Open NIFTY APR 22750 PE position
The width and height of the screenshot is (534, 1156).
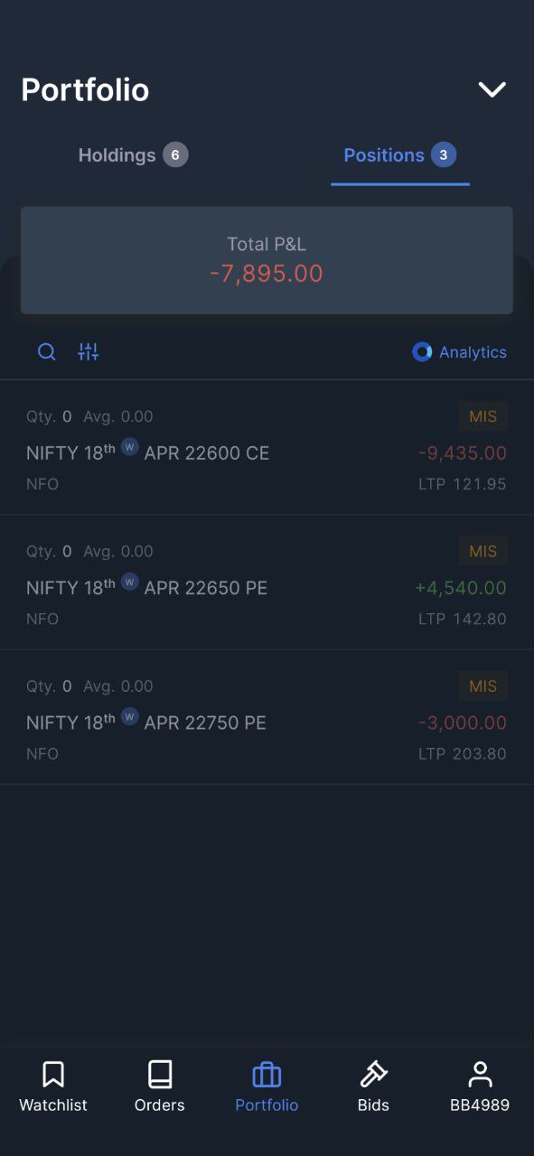tap(267, 717)
